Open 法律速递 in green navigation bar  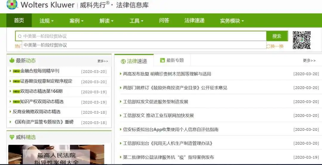coord(194,20)
